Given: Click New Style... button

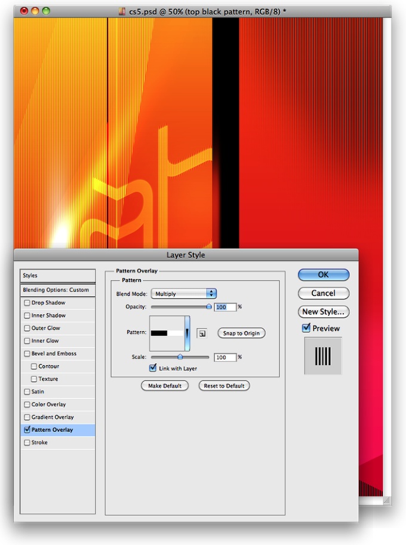Looking at the screenshot, I should (324, 312).
